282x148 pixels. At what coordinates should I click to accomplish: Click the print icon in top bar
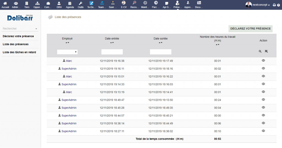tap(274, 5)
